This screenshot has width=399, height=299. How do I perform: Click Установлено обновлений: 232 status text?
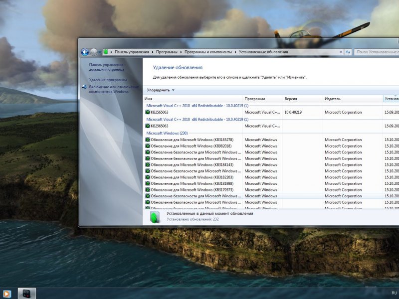(x=193, y=219)
